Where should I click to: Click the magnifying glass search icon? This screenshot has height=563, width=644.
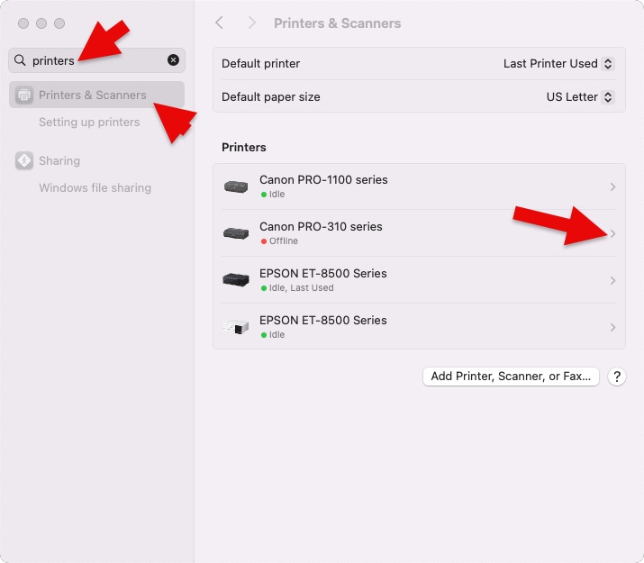(20, 60)
